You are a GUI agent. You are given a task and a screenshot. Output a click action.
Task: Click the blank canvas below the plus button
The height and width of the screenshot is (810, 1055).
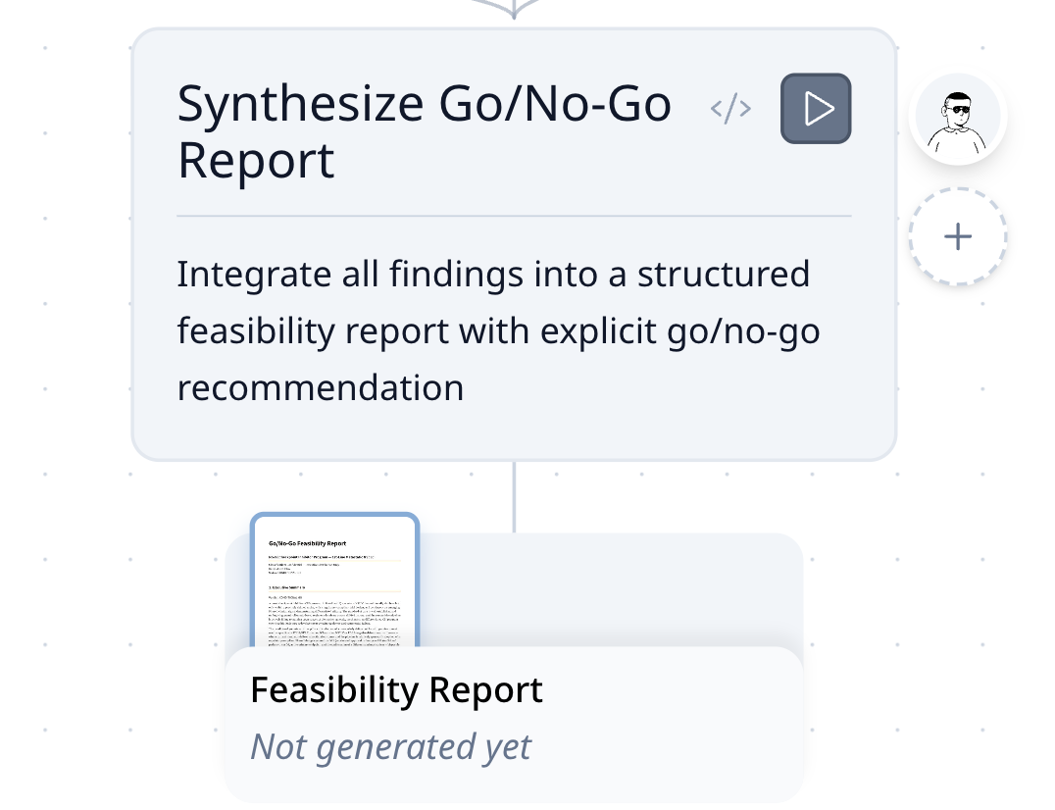(x=957, y=392)
